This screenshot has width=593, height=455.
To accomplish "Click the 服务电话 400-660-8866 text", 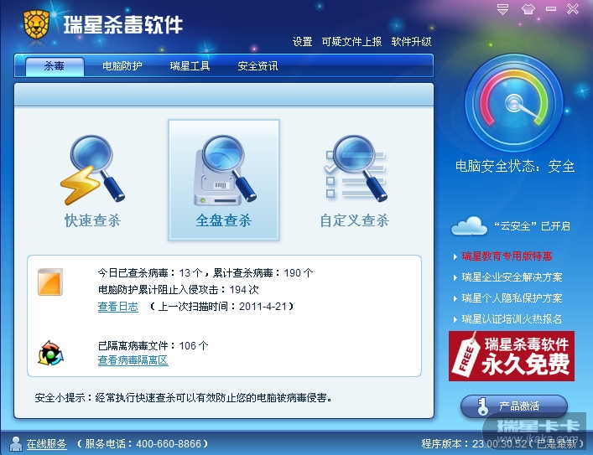I will (x=143, y=443).
